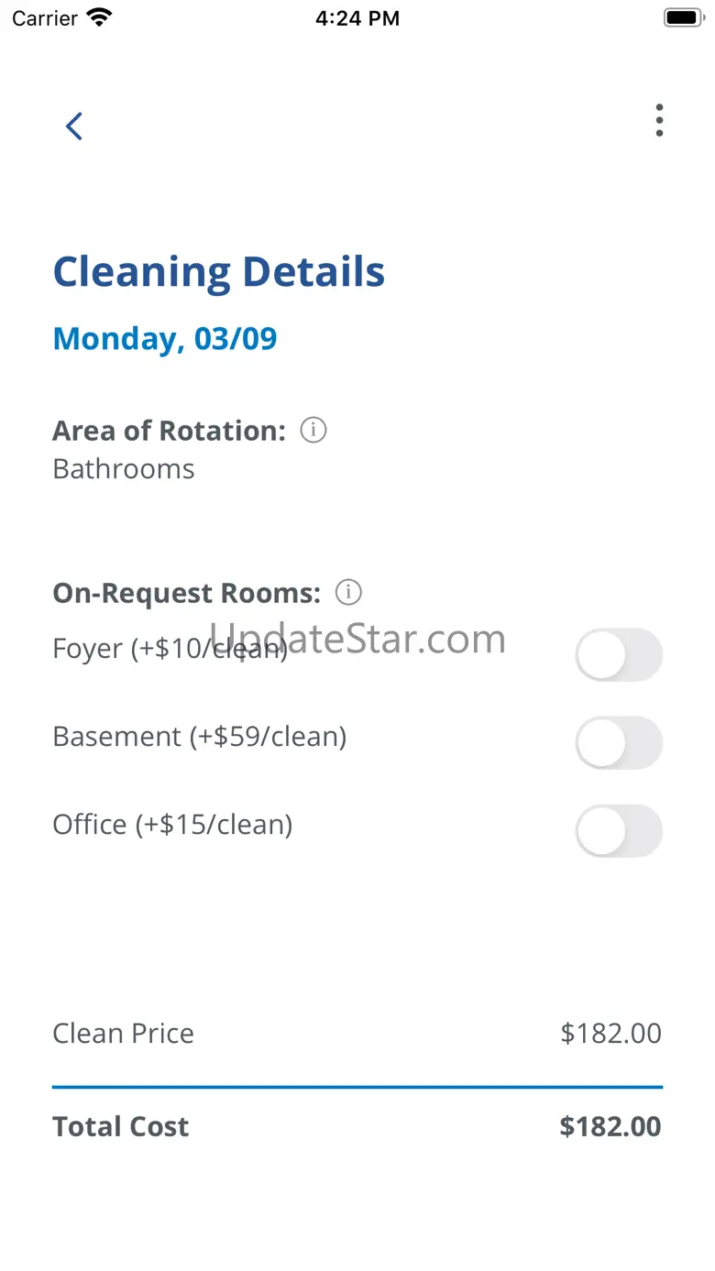
Task: Tap the Monday, 03/09 date link
Action: click(x=165, y=339)
